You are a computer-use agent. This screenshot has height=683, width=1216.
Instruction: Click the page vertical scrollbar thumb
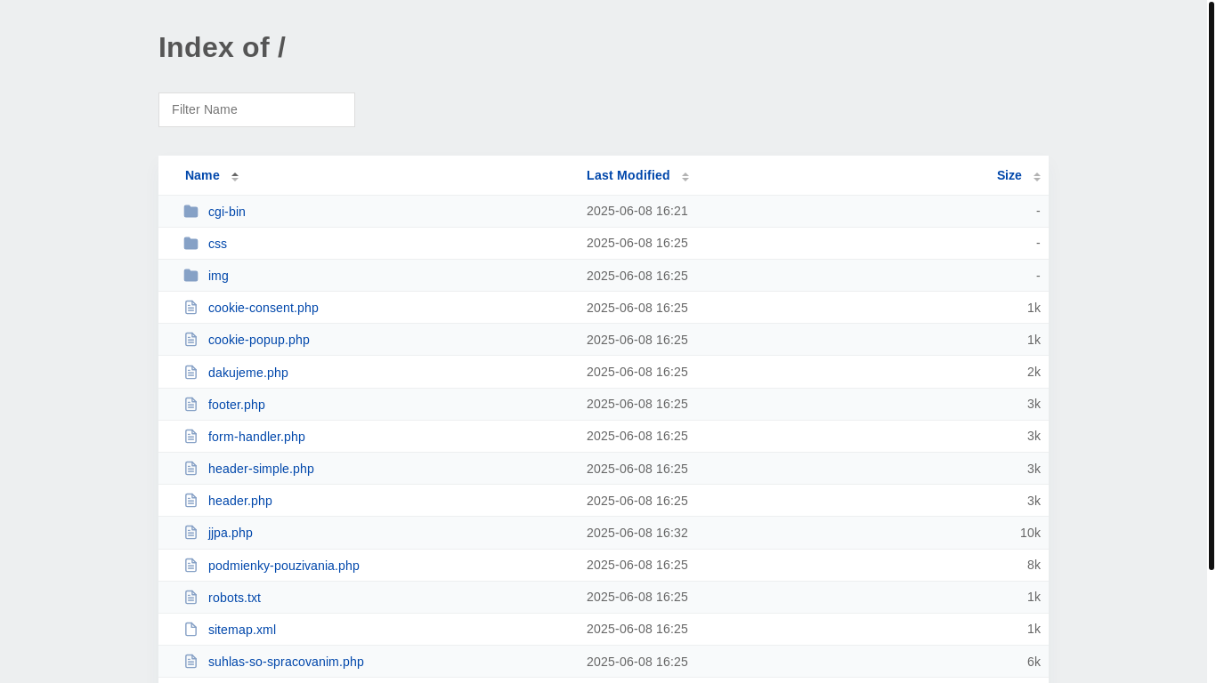tap(1212, 285)
